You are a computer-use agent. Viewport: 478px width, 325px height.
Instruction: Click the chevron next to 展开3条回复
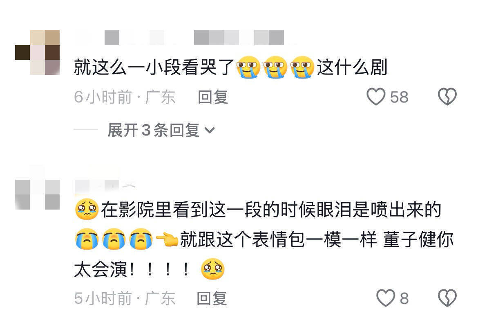point(210,131)
